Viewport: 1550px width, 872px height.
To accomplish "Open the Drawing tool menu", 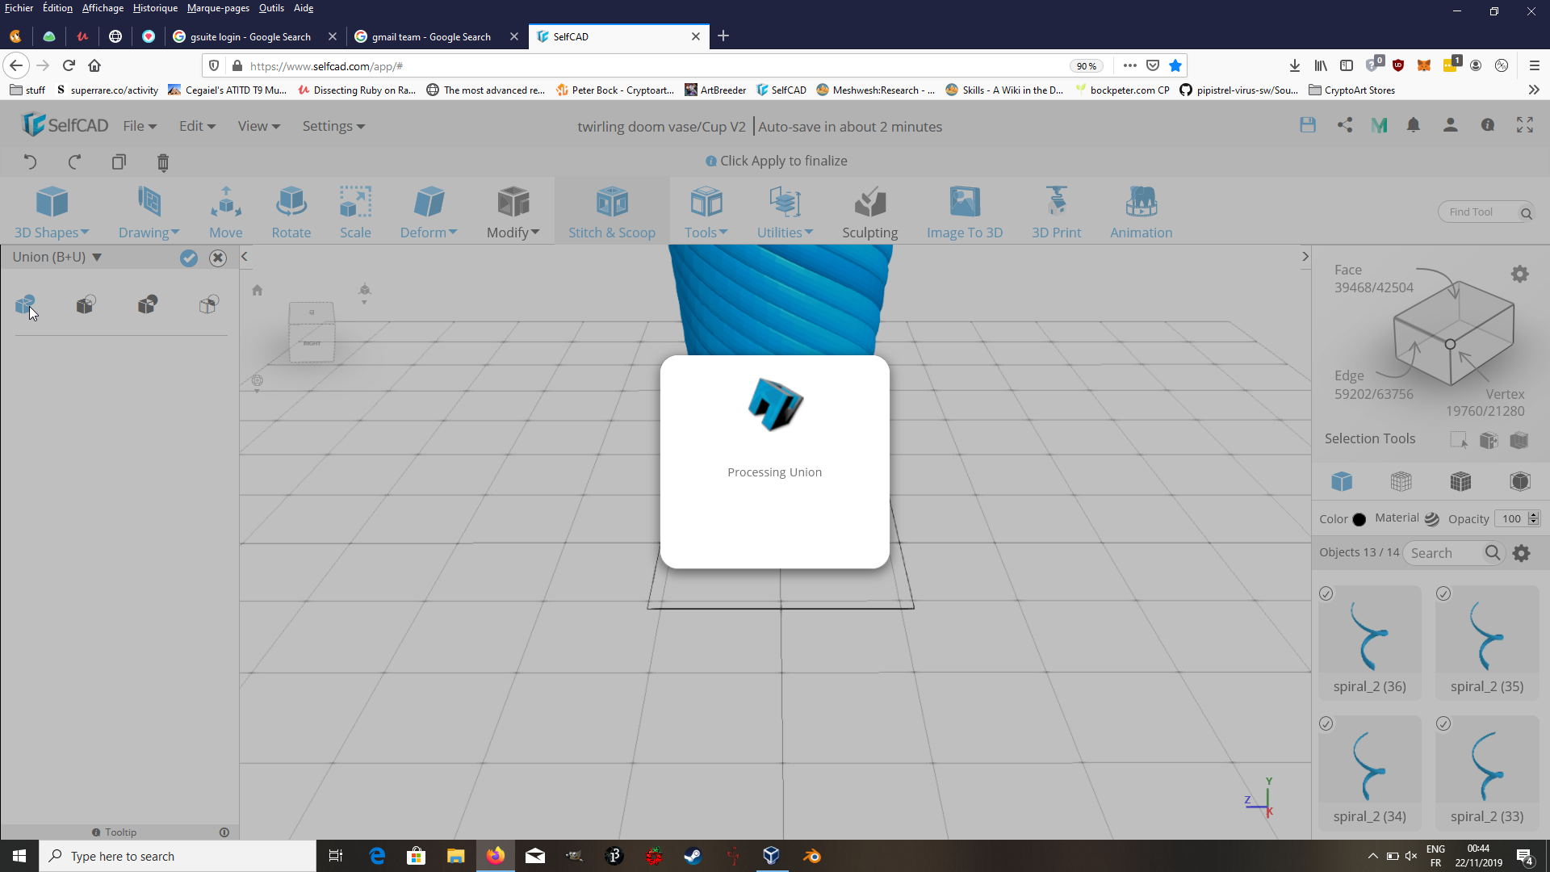I will click(149, 212).
